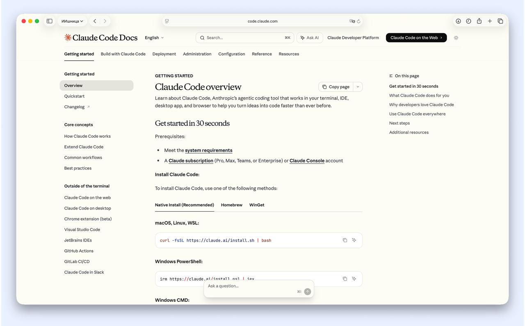Go to JetBrains IDEs page
Screen dimensions: 525x326
78,240
